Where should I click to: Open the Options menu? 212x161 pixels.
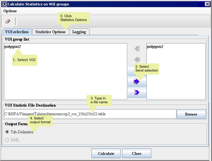coord(10,11)
